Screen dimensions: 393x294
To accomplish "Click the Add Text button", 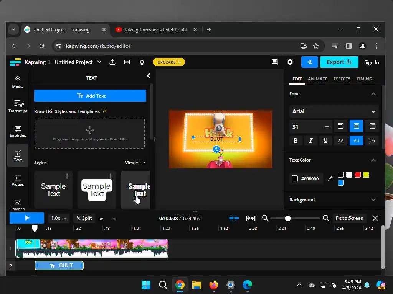I will tap(90, 96).
